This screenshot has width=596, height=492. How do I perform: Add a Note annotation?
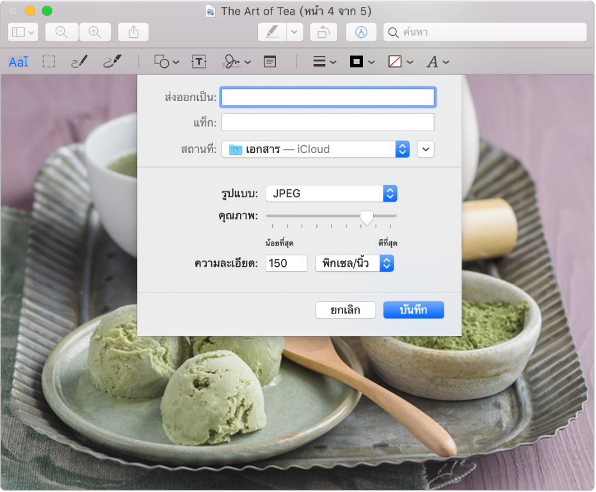(x=270, y=61)
